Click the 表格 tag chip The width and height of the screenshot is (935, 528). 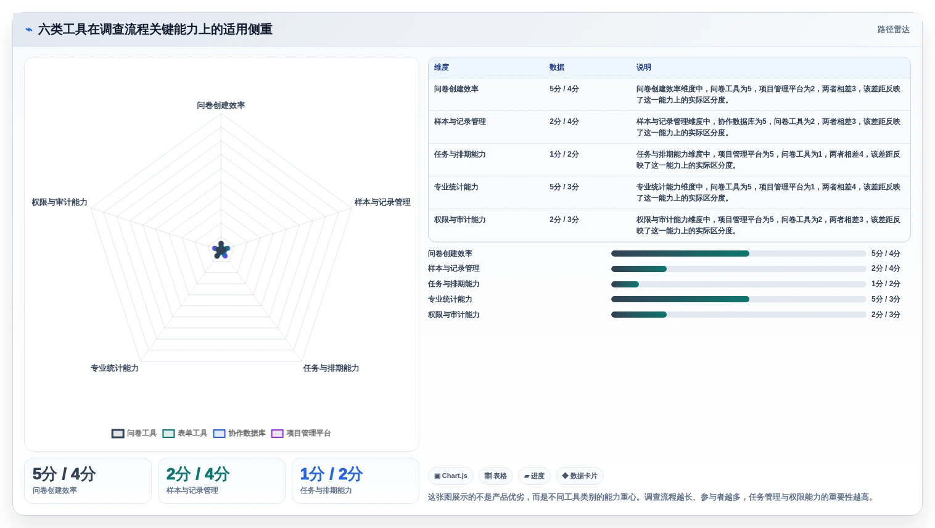(495, 476)
